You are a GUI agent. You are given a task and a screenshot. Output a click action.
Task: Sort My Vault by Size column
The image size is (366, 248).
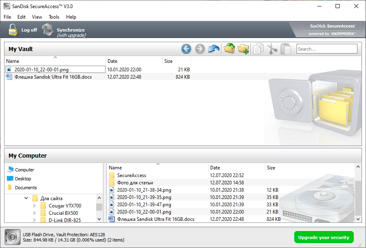[x=177, y=61]
